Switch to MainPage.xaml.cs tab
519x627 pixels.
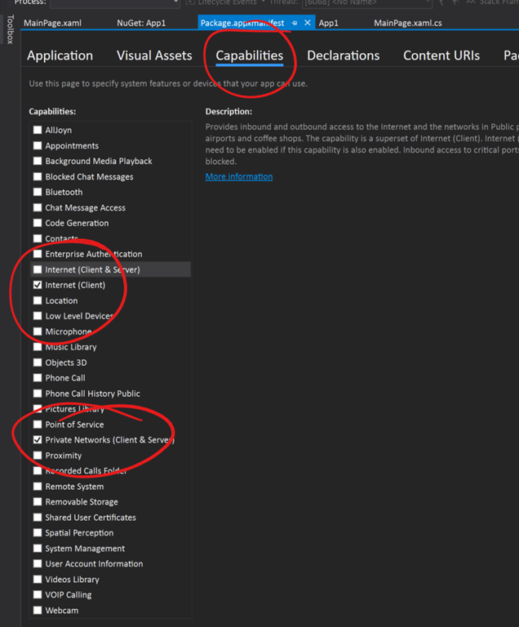408,23
